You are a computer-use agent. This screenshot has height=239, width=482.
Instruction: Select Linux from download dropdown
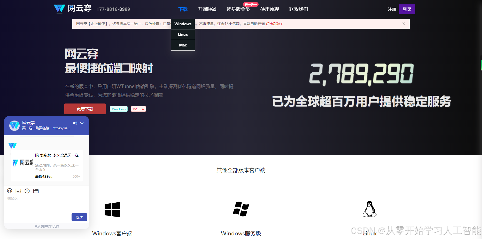[x=183, y=34]
